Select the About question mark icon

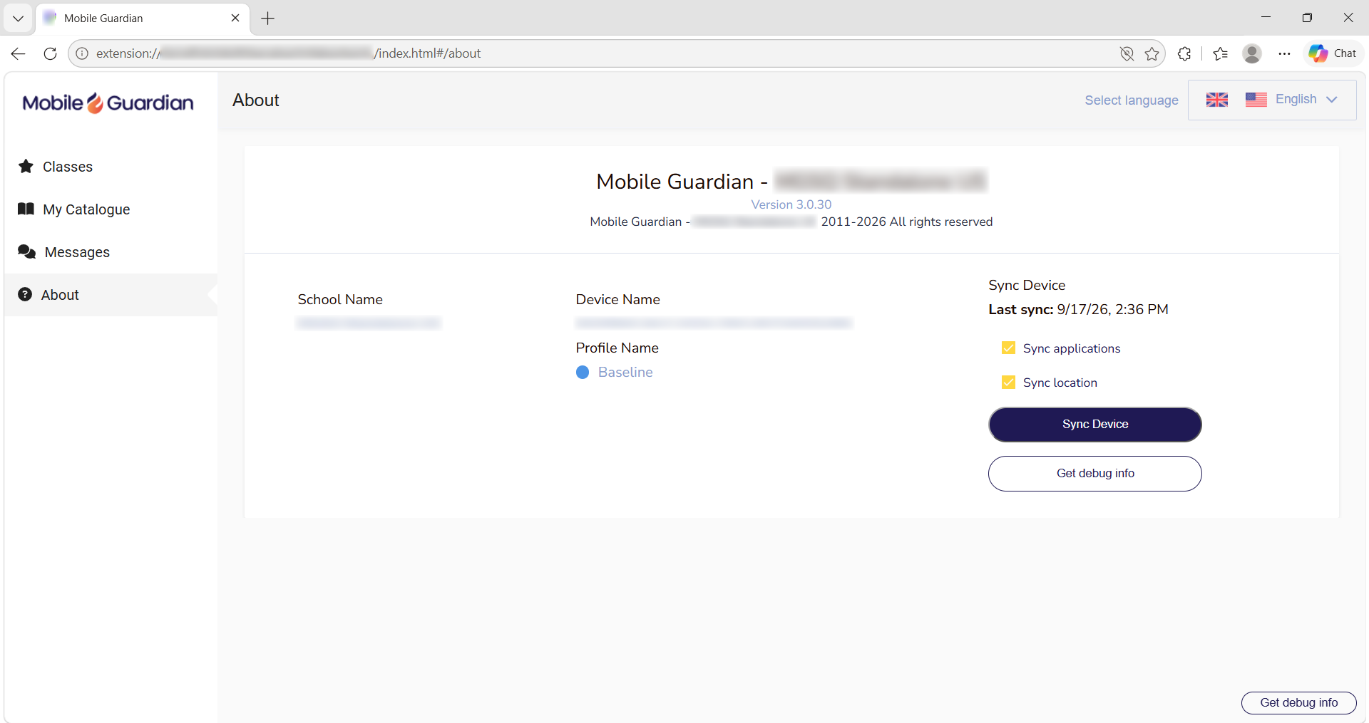[x=25, y=294]
